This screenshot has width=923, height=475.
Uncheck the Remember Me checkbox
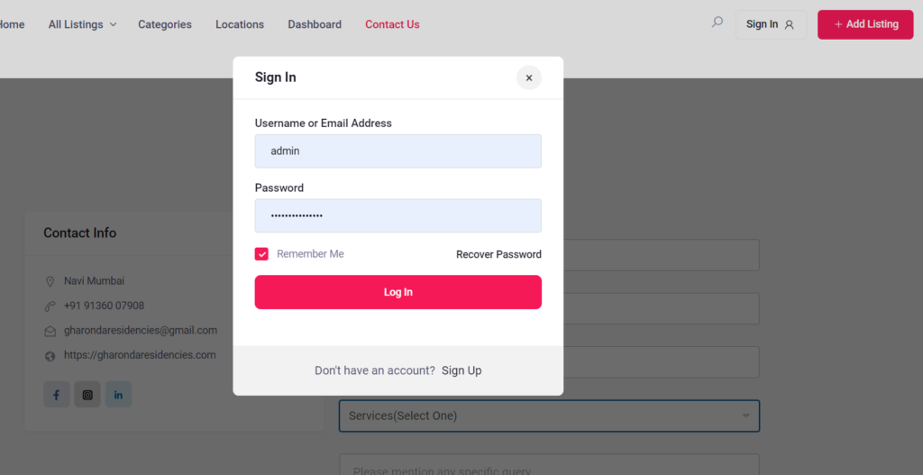[261, 254]
